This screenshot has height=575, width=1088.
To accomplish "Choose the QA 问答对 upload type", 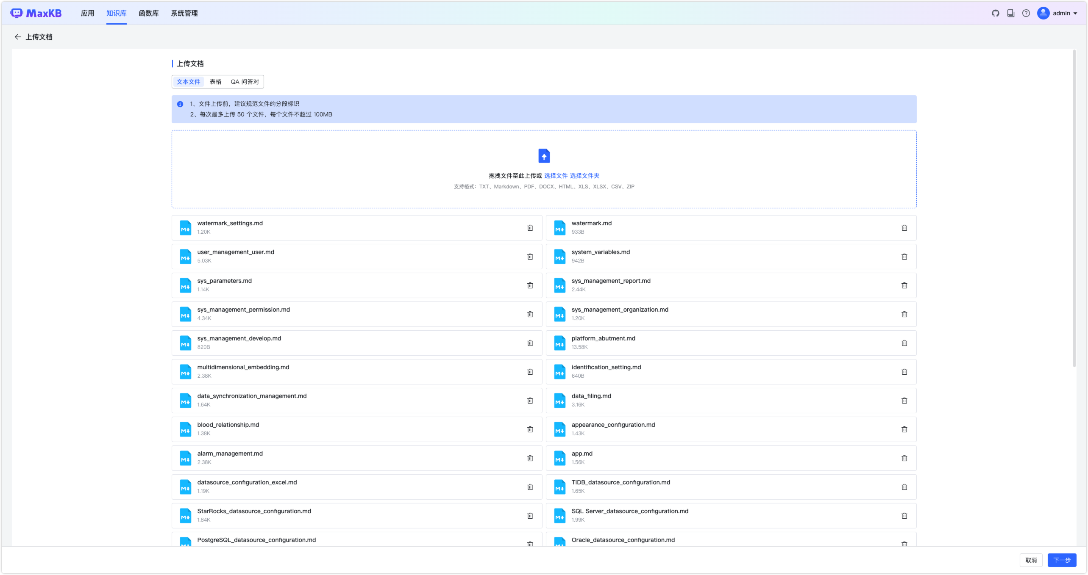I will pyautogui.click(x=245, y=82).
